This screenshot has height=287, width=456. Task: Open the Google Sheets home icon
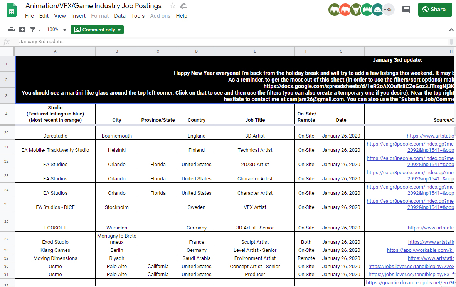[11, 10]
